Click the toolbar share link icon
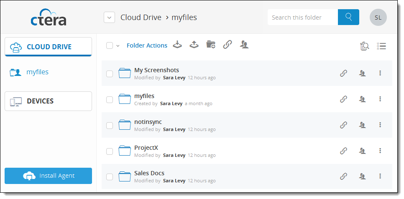The height and width of the screenshot is (199, 404). [227, 45]
